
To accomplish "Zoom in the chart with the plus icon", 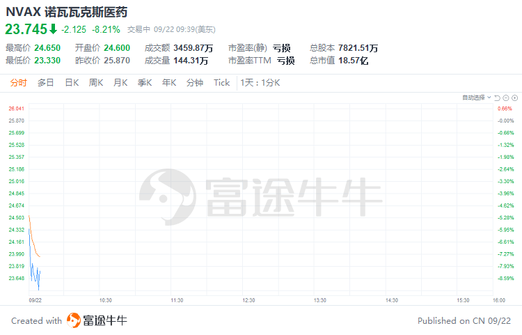I will click(514, 98).
